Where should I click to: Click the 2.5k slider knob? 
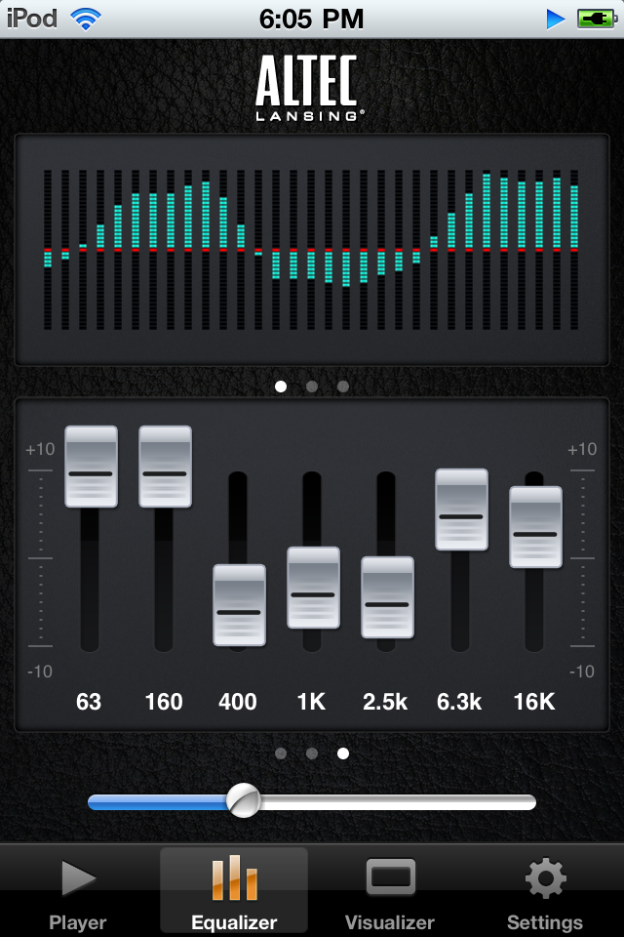point(387,597)
